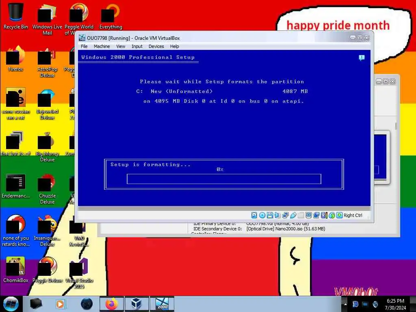Click the VirtualBox Manager details scrollbar
Screen dimensions: 416x312
(x=396, y=126)
